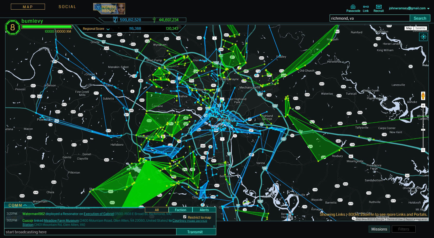Open the SOCIAL tab
The image size is (434, 238).
(67, 7)
